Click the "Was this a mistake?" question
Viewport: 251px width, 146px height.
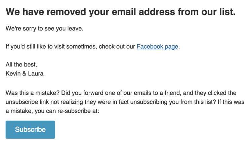(x=33, y=93)
